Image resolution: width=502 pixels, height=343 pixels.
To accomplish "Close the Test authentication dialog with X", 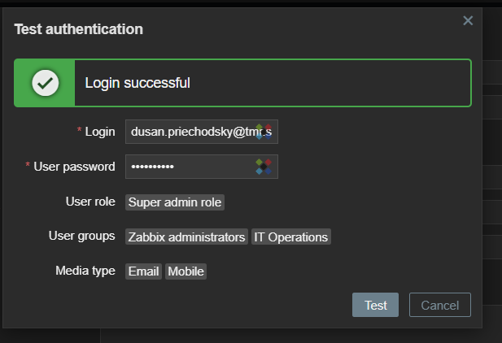I will tap(468, 21).
